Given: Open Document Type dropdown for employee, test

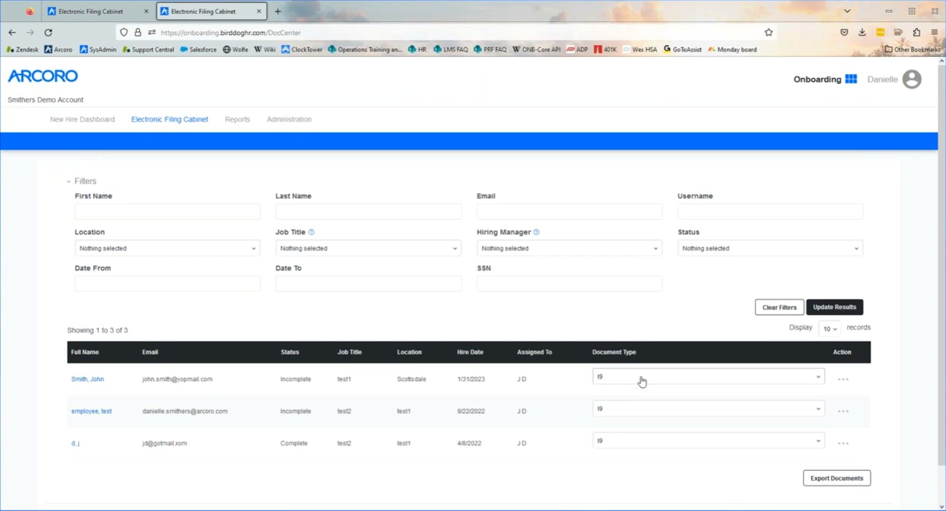Looking at the screenshot, I should click(708, 409).
